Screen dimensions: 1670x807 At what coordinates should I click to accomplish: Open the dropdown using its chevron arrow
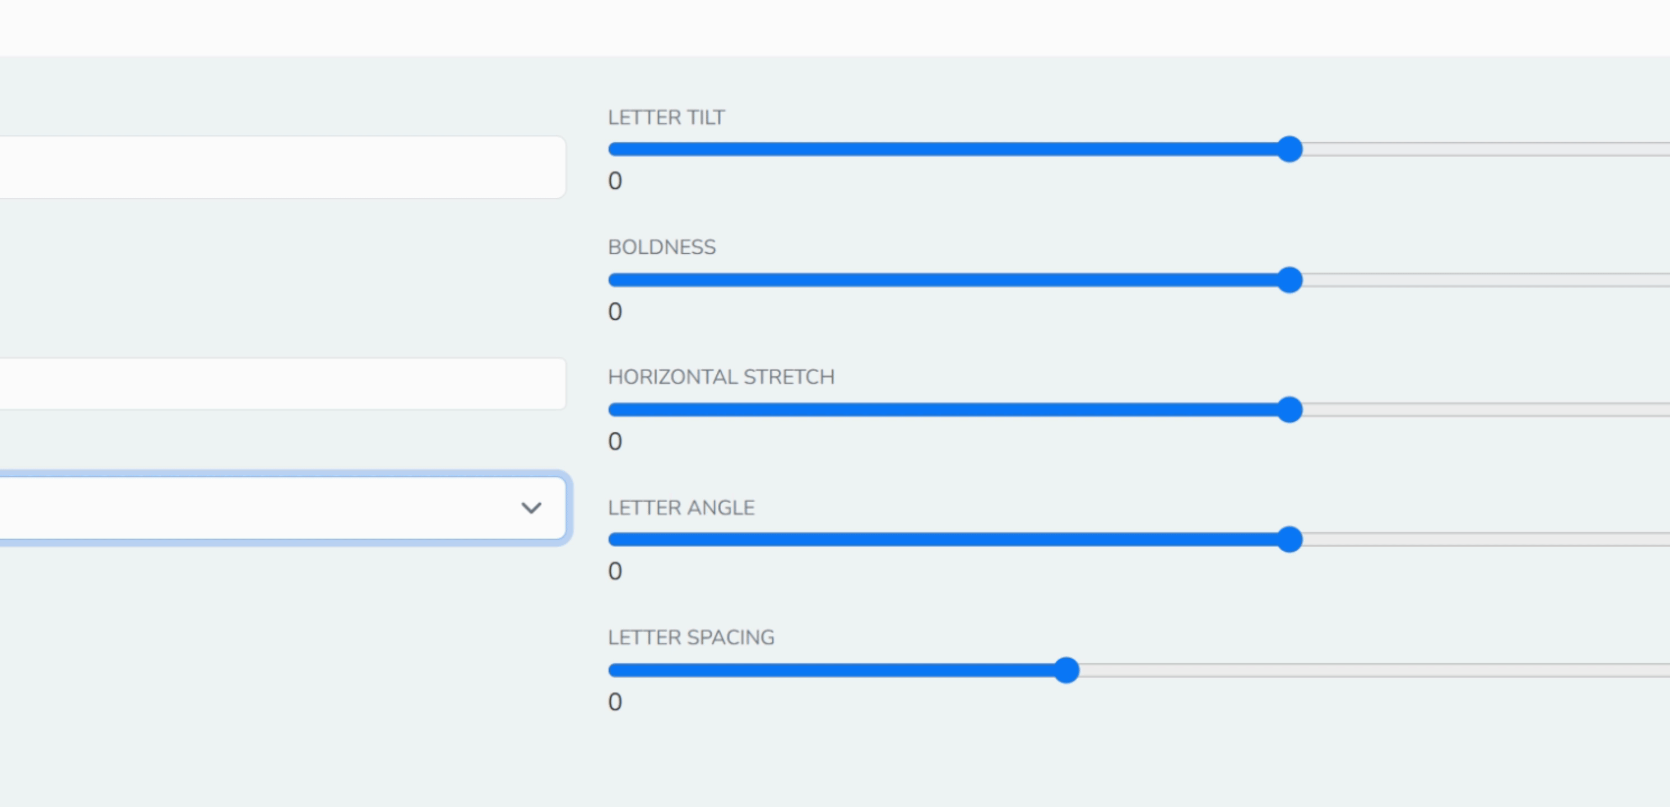click(x=531, y=508)
